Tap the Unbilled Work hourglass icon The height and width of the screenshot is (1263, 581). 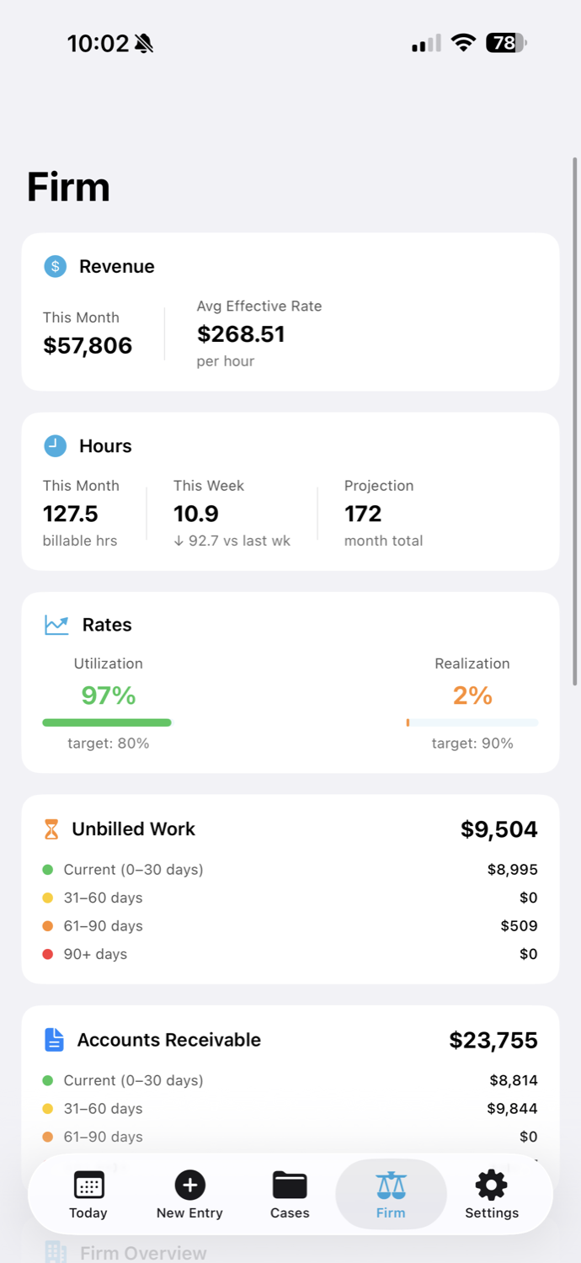[x=51, y=829]
